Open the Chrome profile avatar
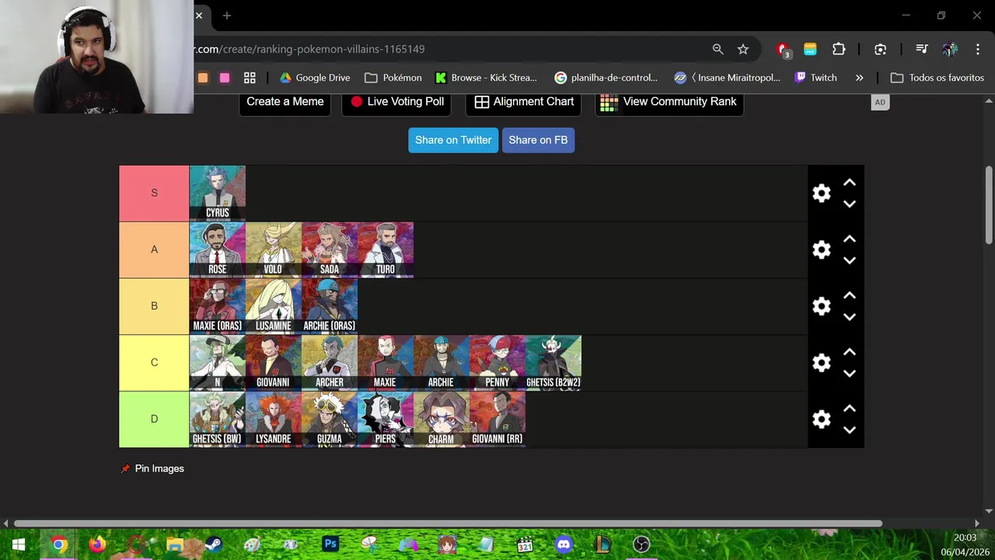This screenshot has width=995, height=560. point(950,49)
